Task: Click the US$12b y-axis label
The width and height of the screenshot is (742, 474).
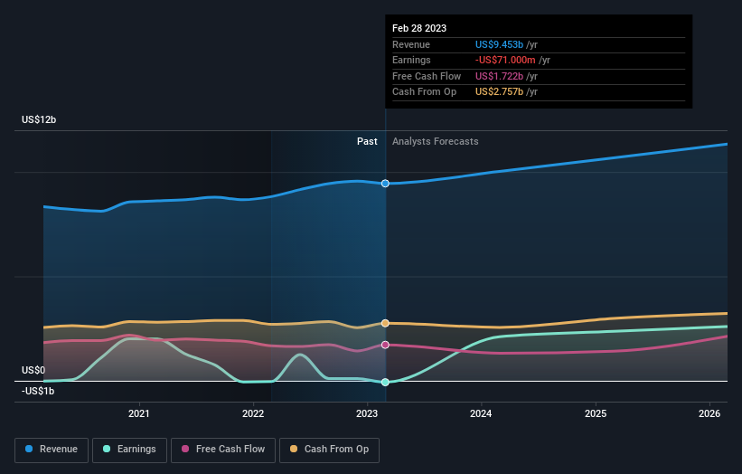Action: tap(39, 119)
